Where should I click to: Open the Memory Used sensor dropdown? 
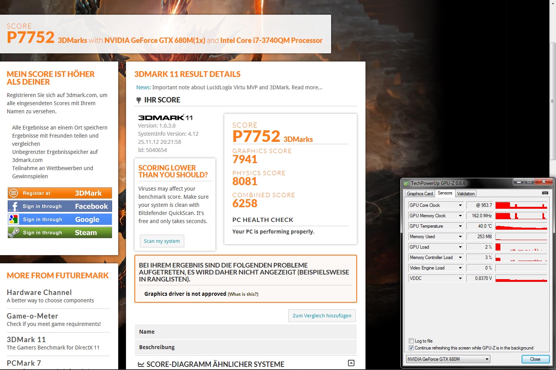point(460,237)
